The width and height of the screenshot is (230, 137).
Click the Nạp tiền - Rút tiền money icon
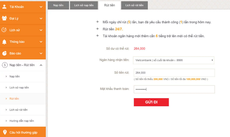(4, 65)
